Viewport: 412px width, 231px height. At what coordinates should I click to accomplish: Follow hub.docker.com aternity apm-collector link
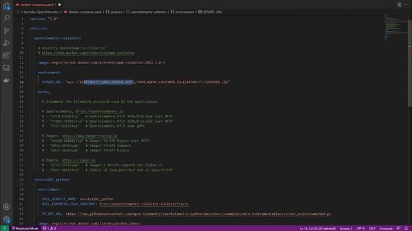[x=88, y=53]
